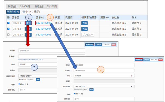This screenshot has height=102, width=165.
Task: Focus 件名 field in the 2024-04-26 form
Action: tap(38, 64)
